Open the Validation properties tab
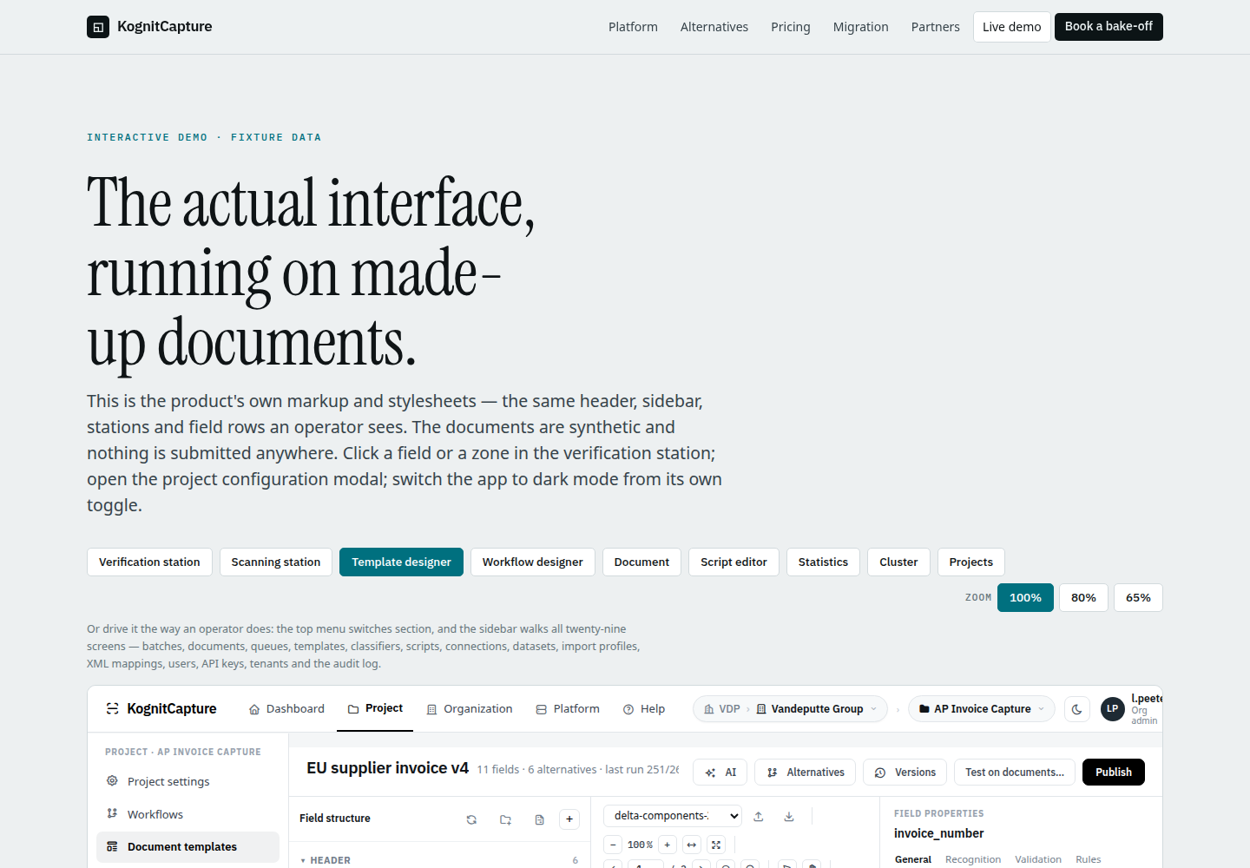1250x868 pixels. click(1038, 859)
